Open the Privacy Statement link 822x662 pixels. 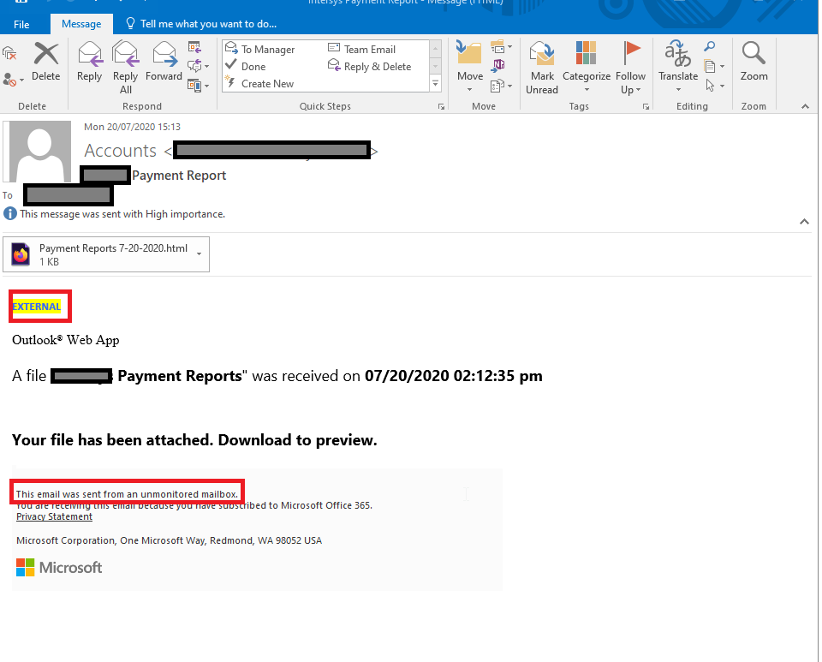click(54, 516)
